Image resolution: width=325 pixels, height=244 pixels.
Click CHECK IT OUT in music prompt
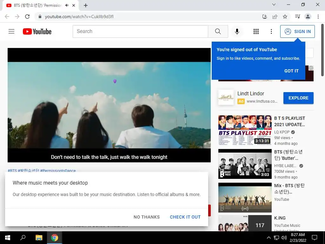coord(185,217)
